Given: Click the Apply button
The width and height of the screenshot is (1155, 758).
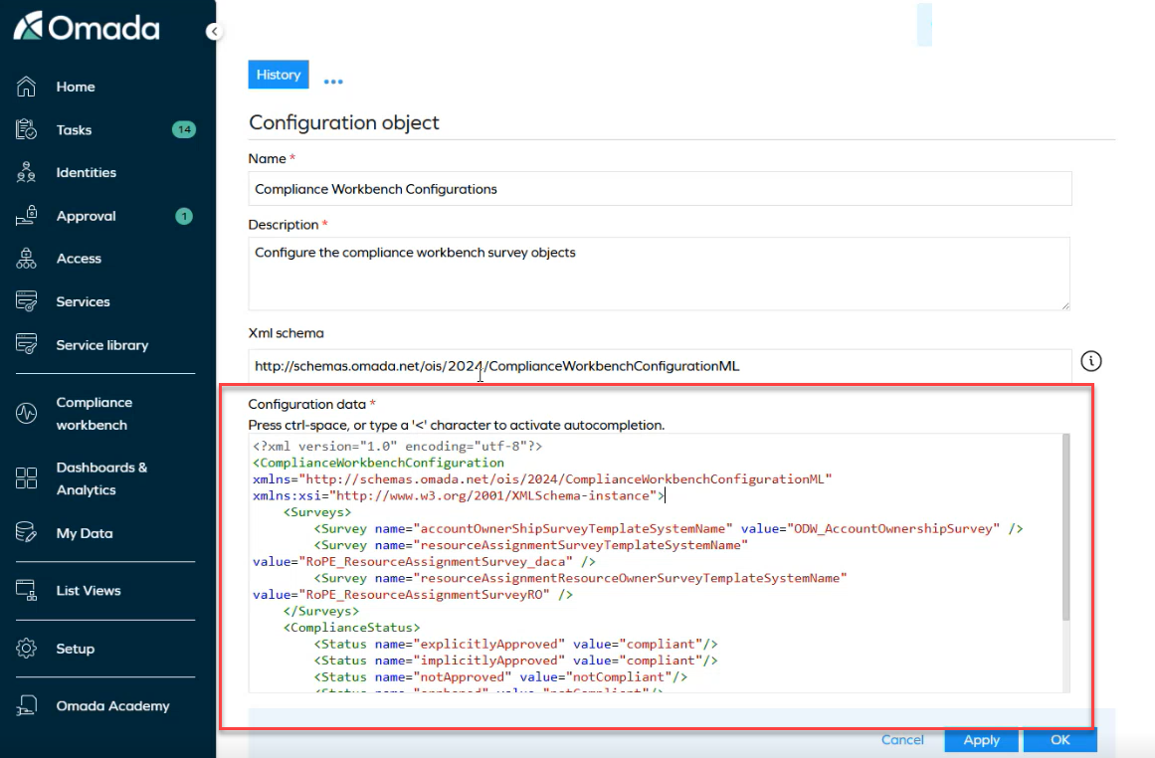Looking at the screenshot, I should click(981, 739).
